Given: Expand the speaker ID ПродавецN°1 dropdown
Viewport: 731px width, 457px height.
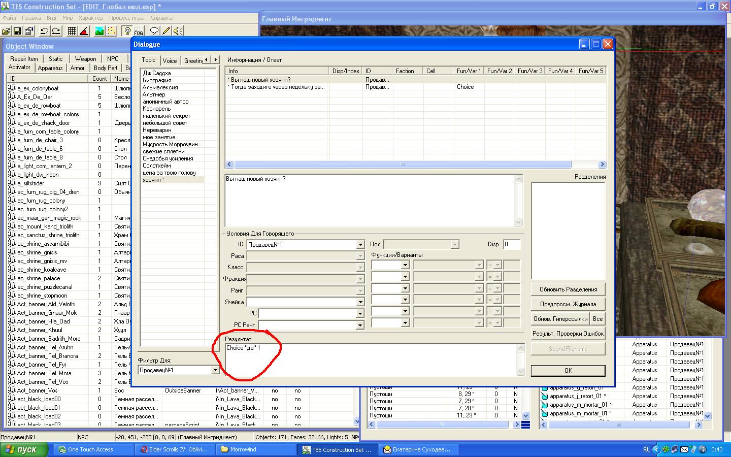Looking at the screenshot, I should tap(360, 245).
